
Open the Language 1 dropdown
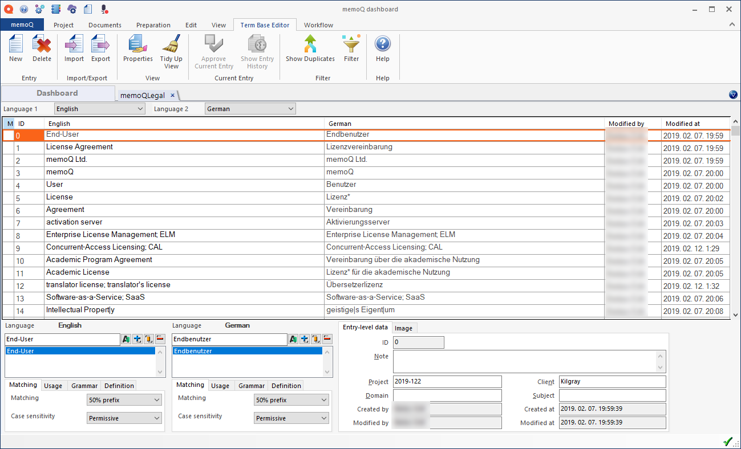tap(100, 109)
